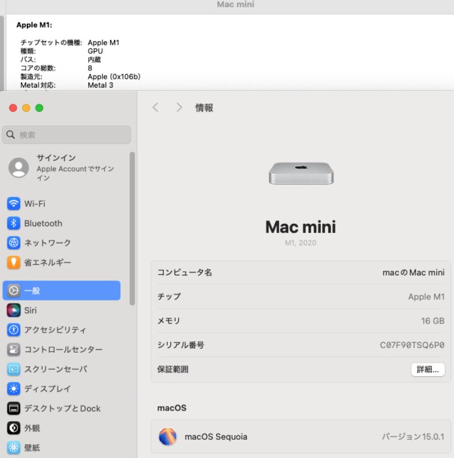Viewport: 454px width, 458px height.
Task: Click 'M1, 2020' model subtitle
Action: 301,243
